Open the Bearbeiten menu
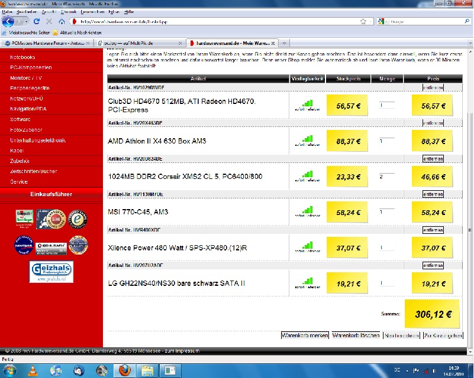This screenshot has width=474, height=378. [x=27, y=12]
